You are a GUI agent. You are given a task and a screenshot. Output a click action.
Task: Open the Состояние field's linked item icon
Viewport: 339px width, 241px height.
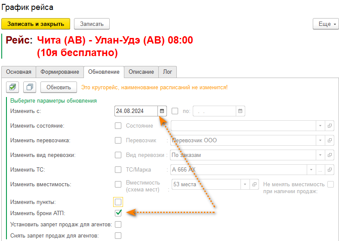point(330,126)
